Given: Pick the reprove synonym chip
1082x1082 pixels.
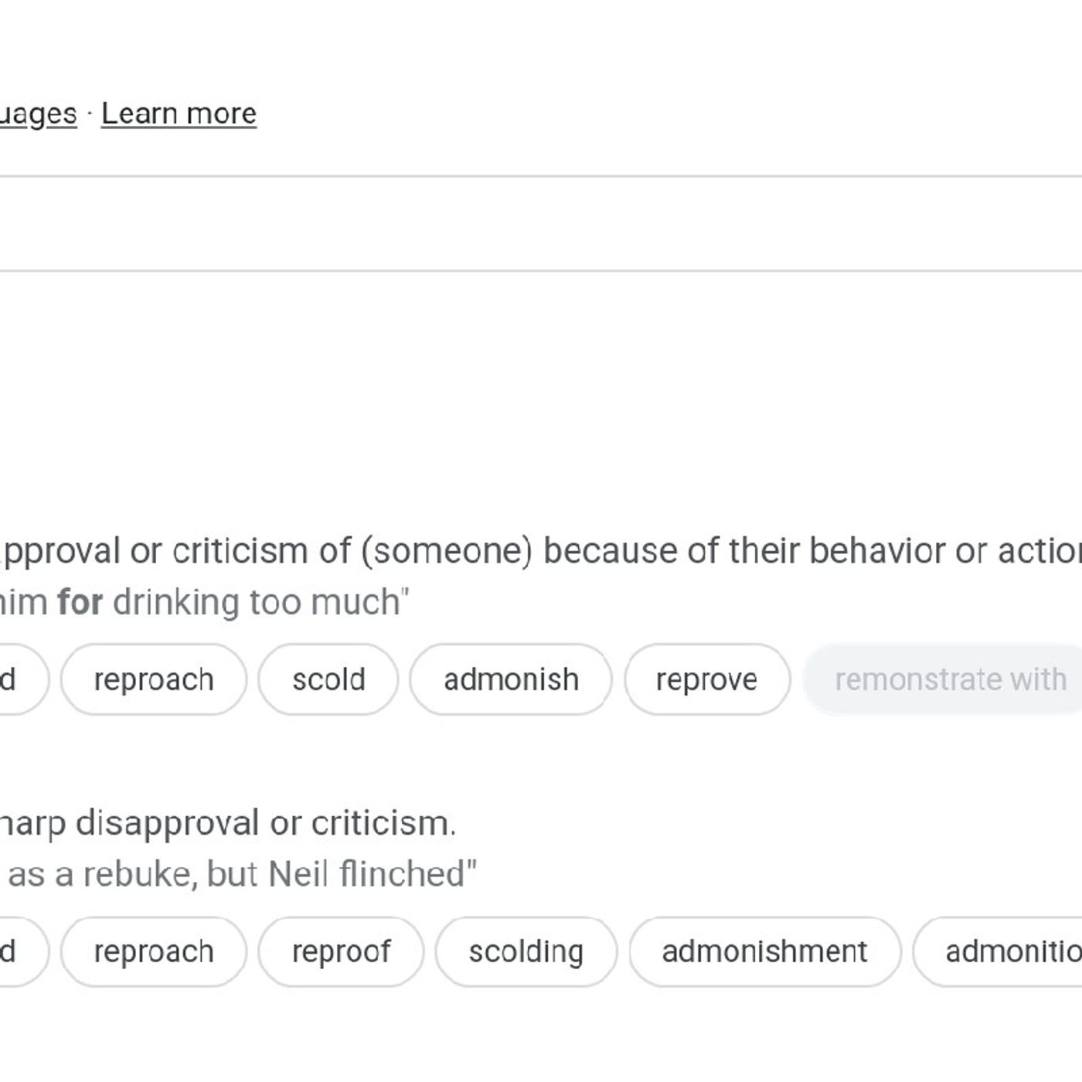Looking at the screenshot, I should click(x=707, y=679).
